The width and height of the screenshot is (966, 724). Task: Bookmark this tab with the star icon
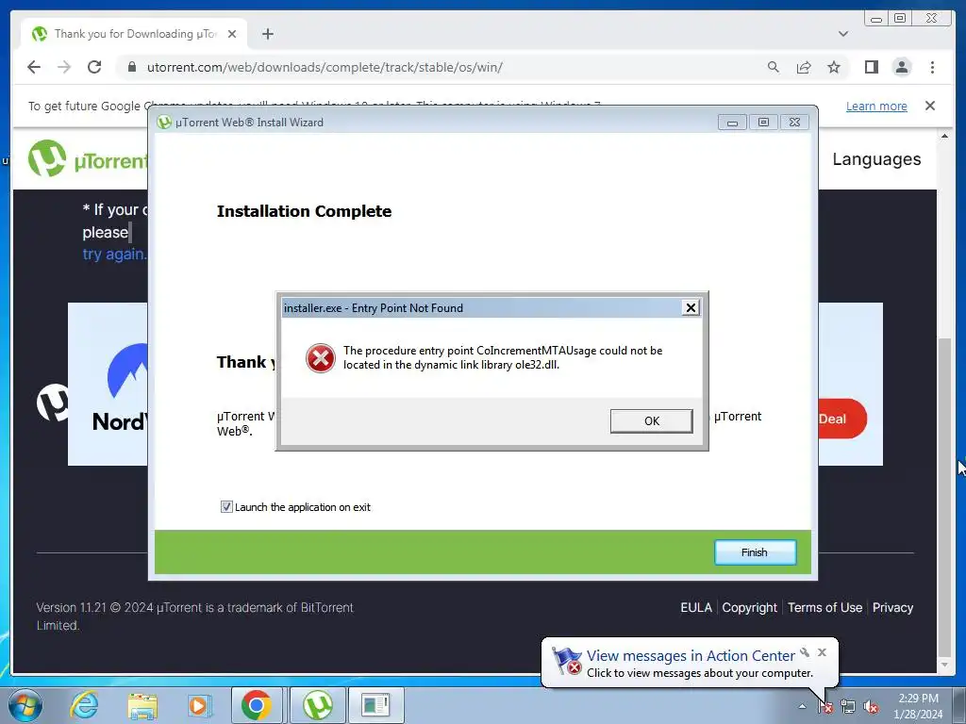coord(834,67)
